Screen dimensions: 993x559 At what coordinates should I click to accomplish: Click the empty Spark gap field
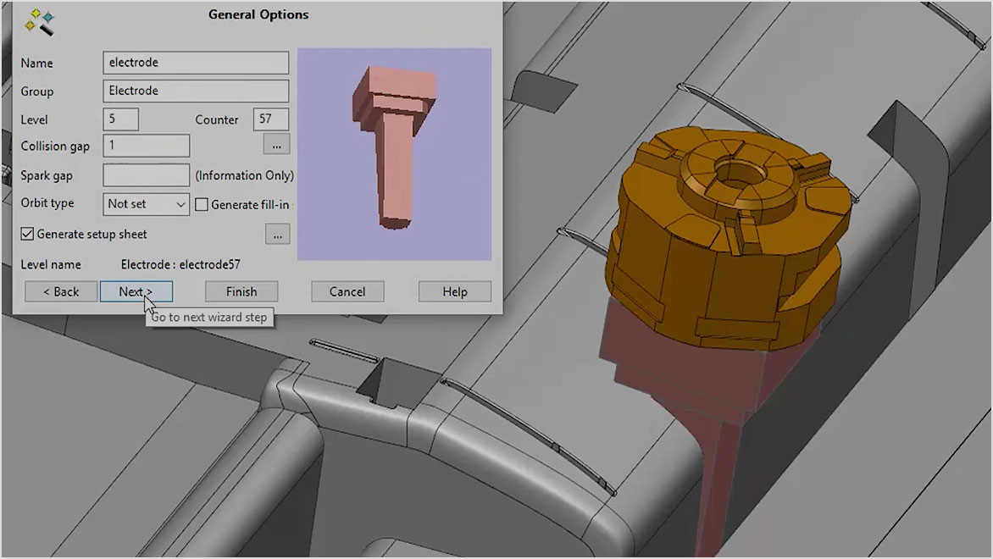coord(147,175)
